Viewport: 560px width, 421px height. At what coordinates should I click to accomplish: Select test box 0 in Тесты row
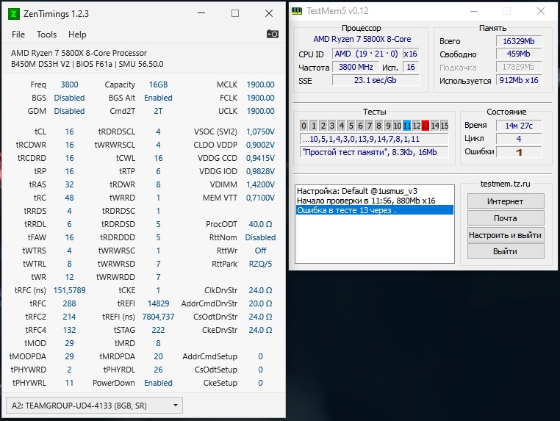[304, 126]
